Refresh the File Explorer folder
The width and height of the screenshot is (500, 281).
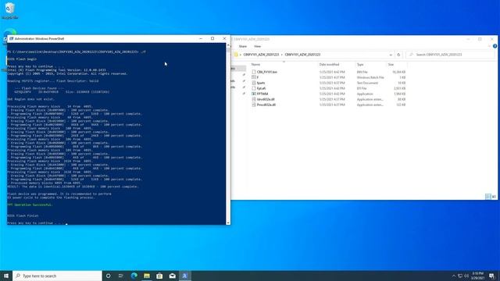pos(398,55)
